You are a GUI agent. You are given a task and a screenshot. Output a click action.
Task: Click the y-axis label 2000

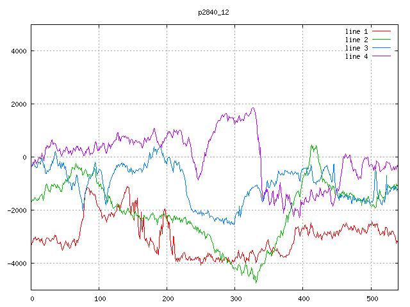tap(19, 104)
